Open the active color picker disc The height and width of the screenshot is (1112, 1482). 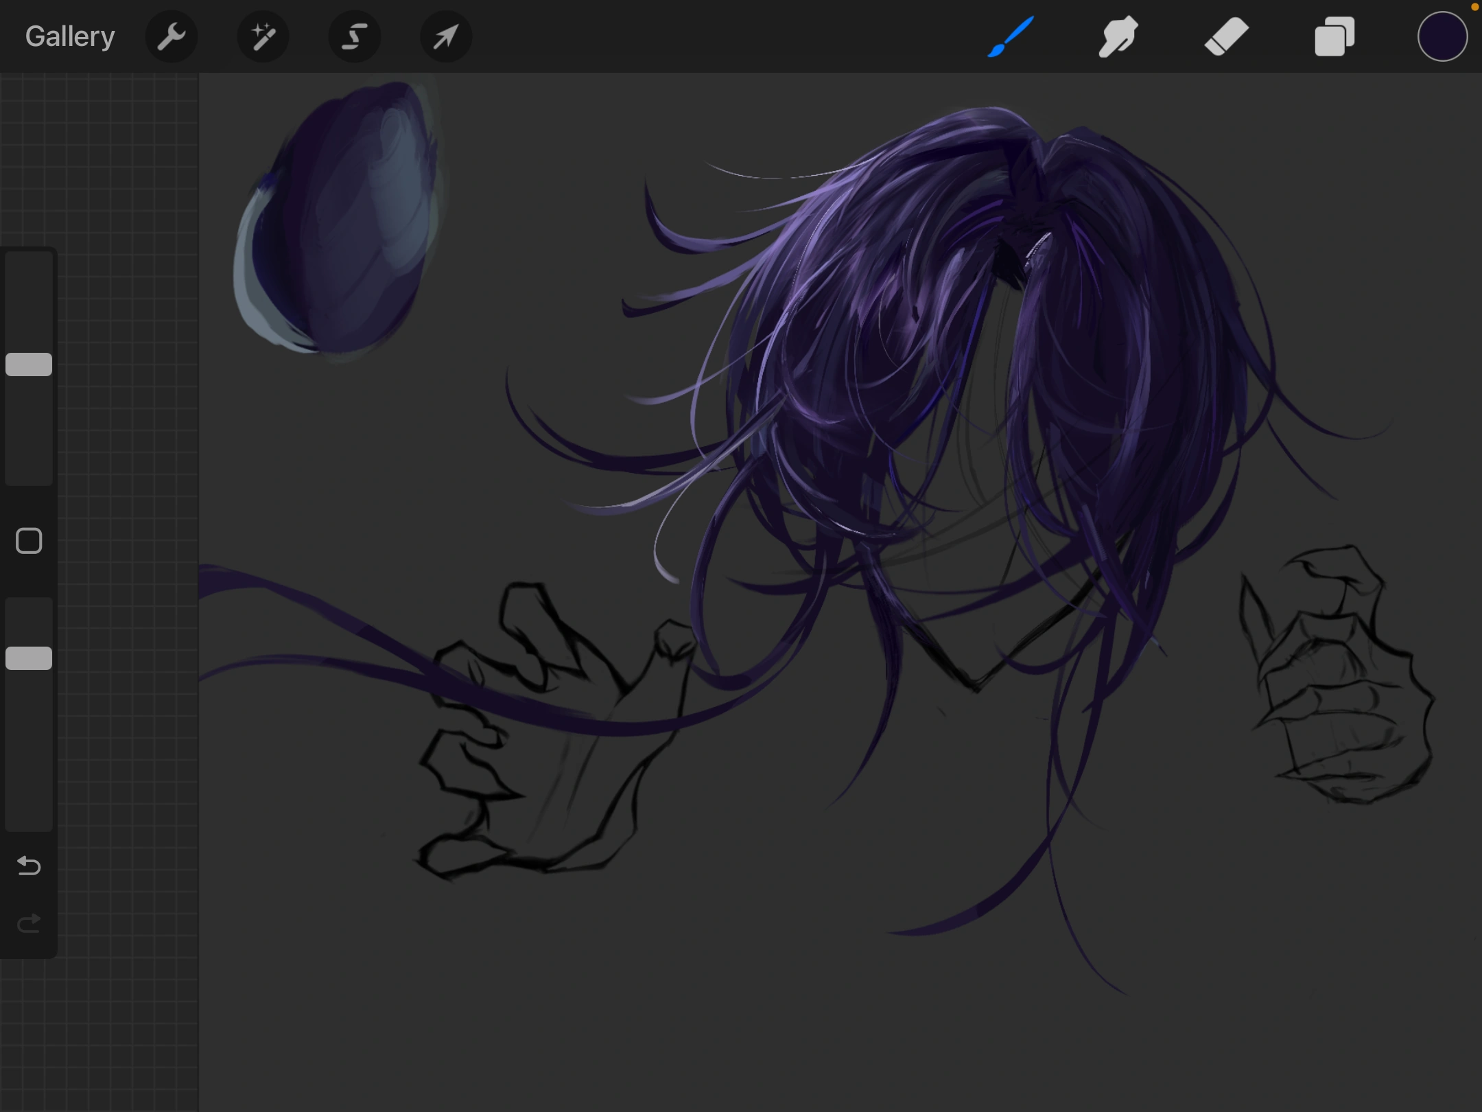(1441, 36)
